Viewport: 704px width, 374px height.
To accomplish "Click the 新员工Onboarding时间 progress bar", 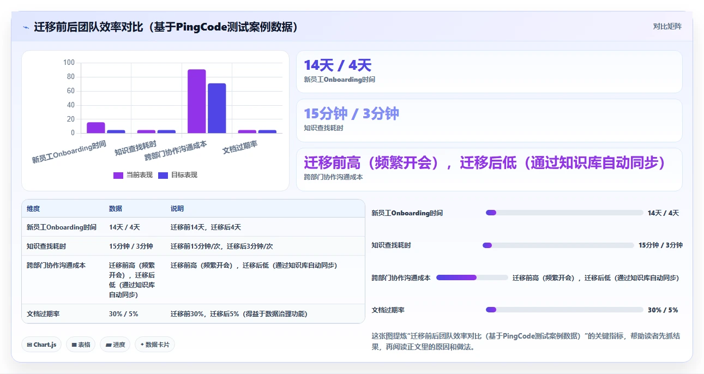I will (x=564, y=213).
